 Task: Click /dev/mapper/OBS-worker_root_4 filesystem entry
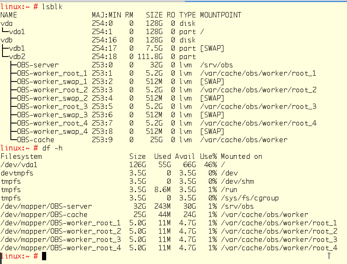pos(61,248)
